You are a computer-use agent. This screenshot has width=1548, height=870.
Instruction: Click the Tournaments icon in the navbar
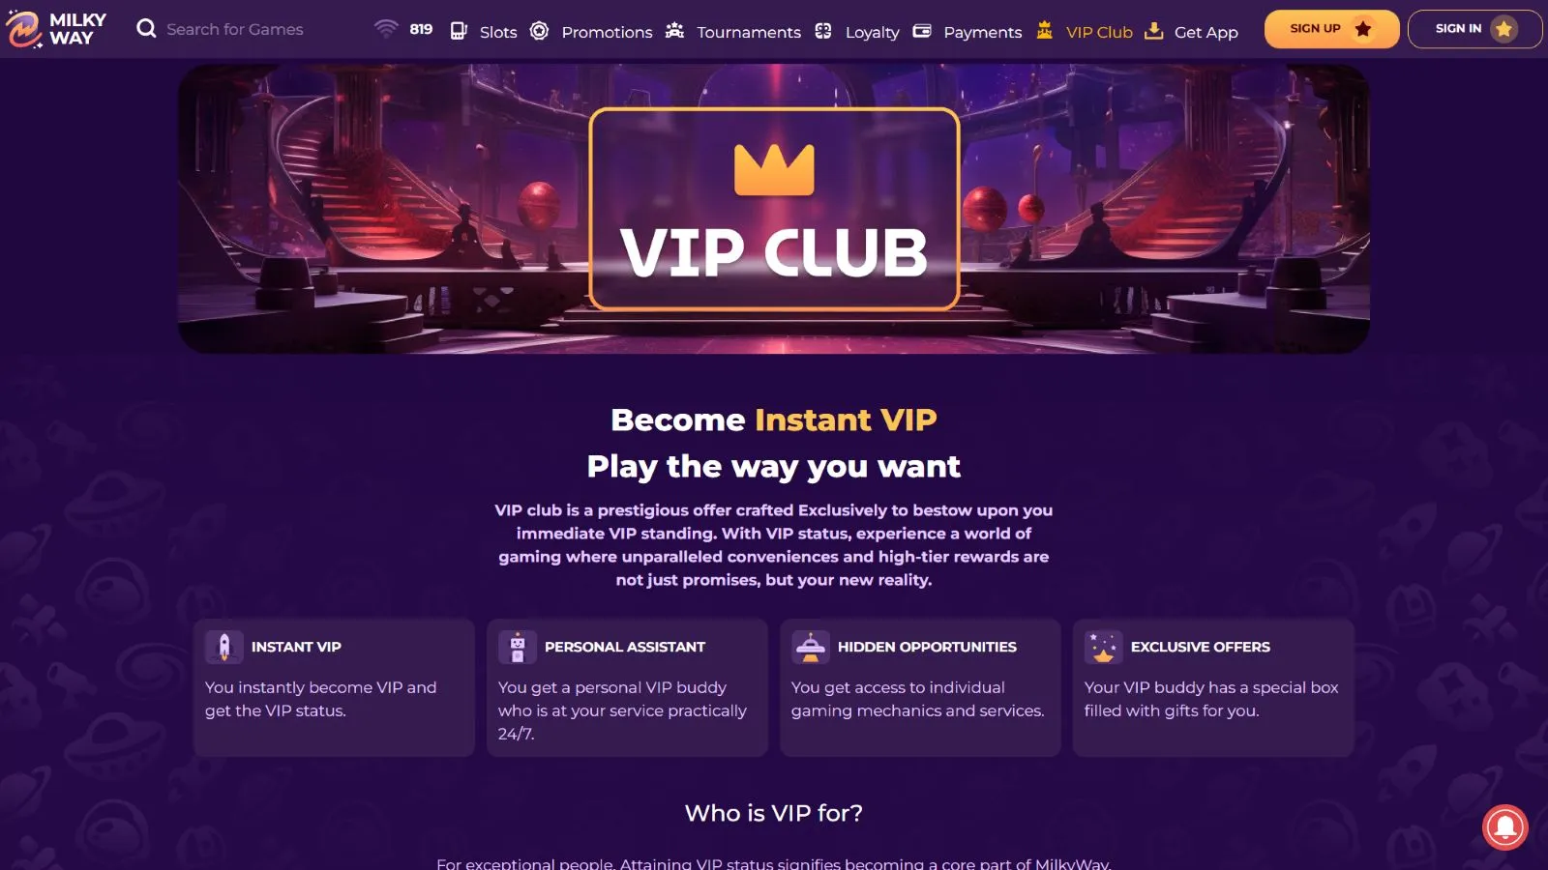[x=675, y=31]
